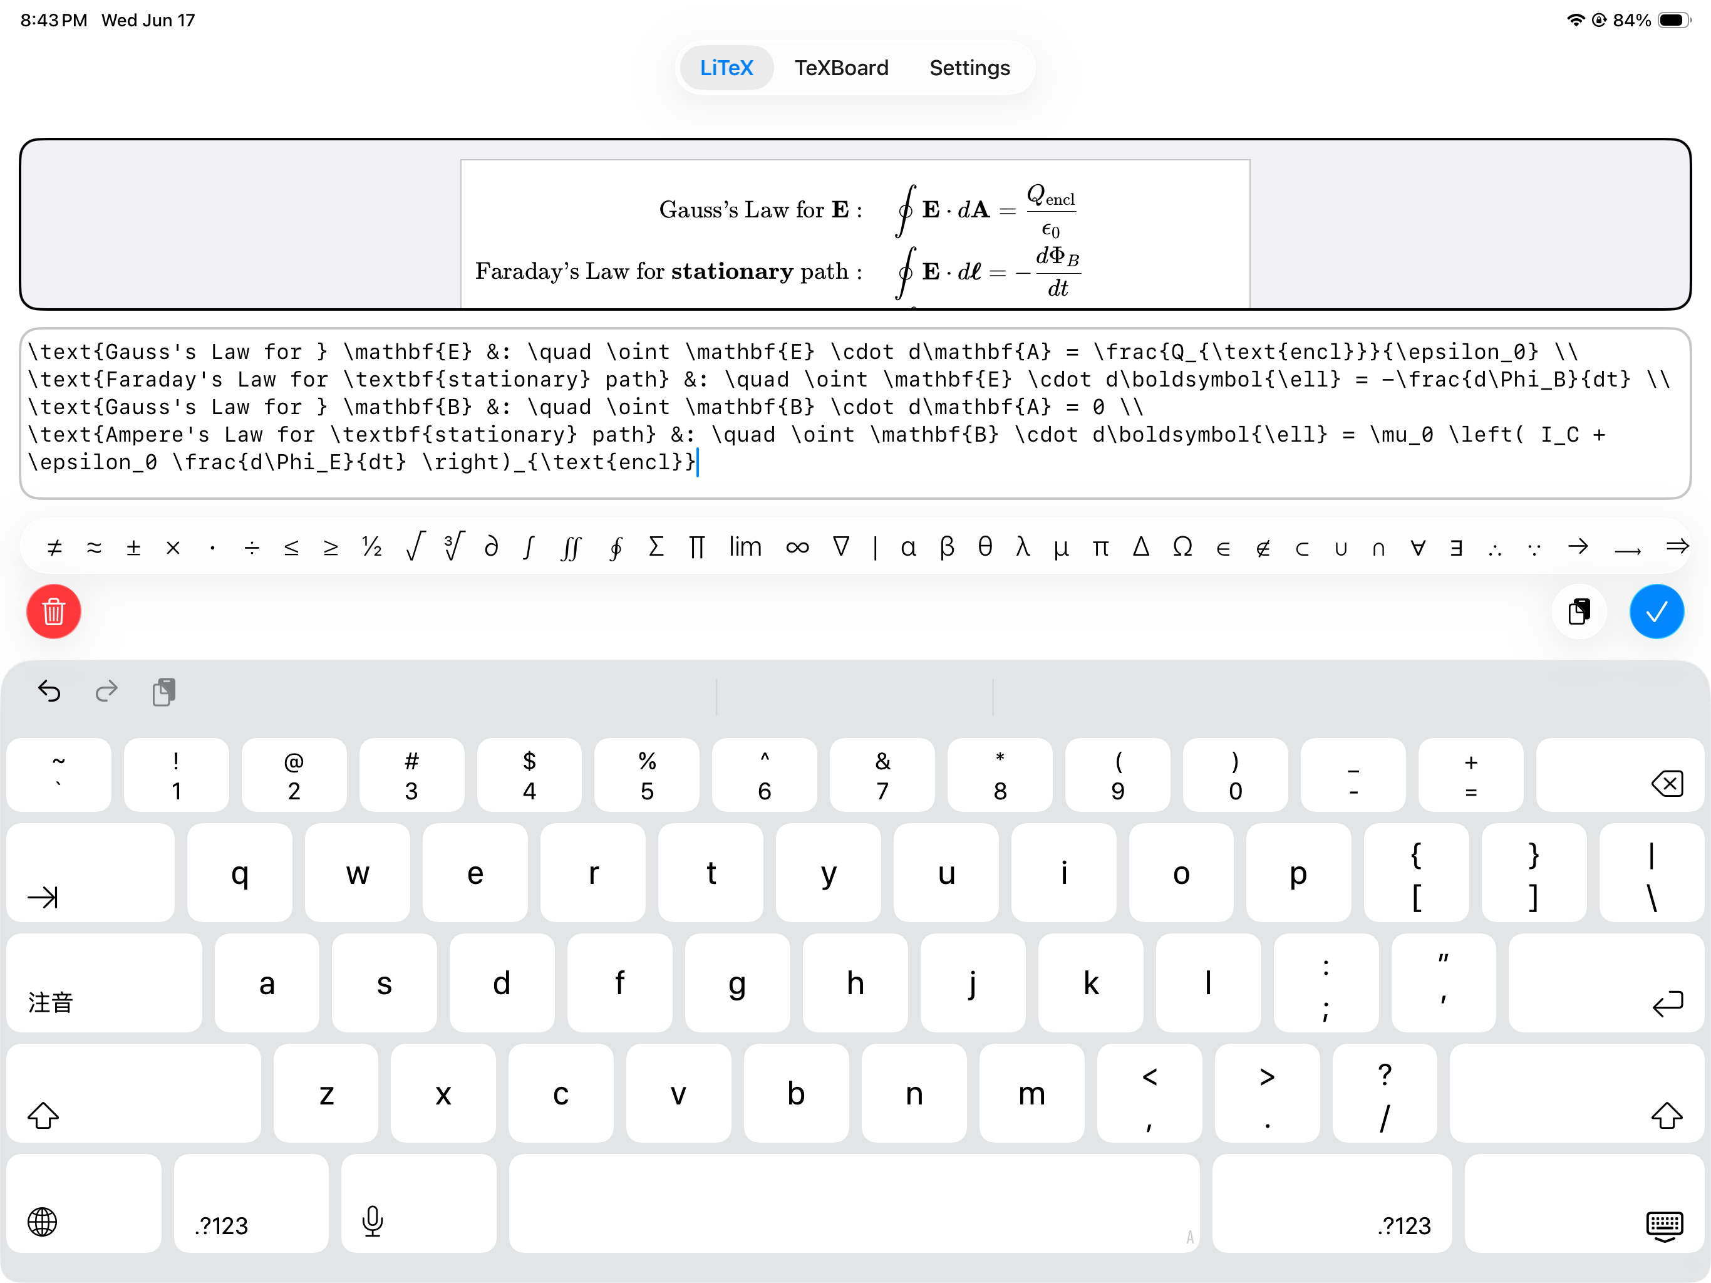Tap the backspace delete key
The width and height of the screenshot is (1711, 1283).
click(x=1620, y=774)
